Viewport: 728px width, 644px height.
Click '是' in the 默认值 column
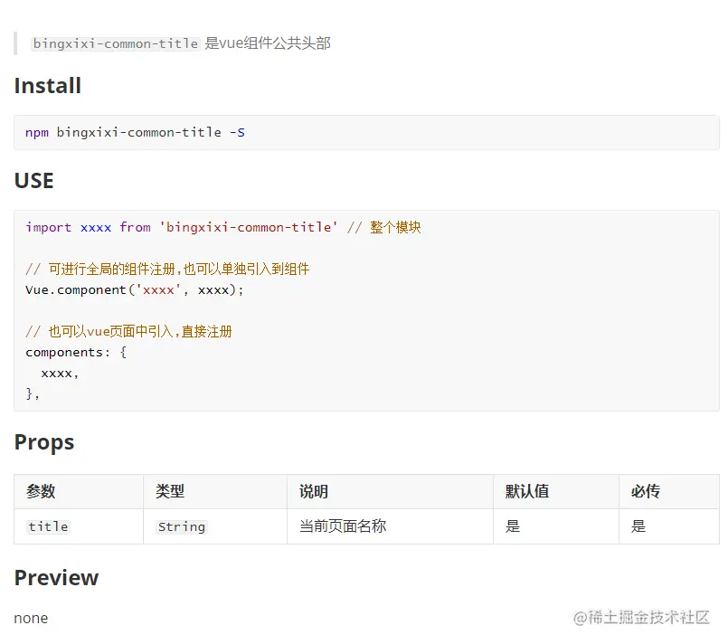coord(513,526)
